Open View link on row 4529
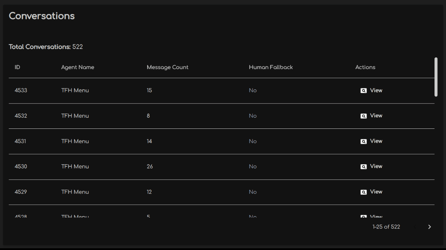 (376, 192)
